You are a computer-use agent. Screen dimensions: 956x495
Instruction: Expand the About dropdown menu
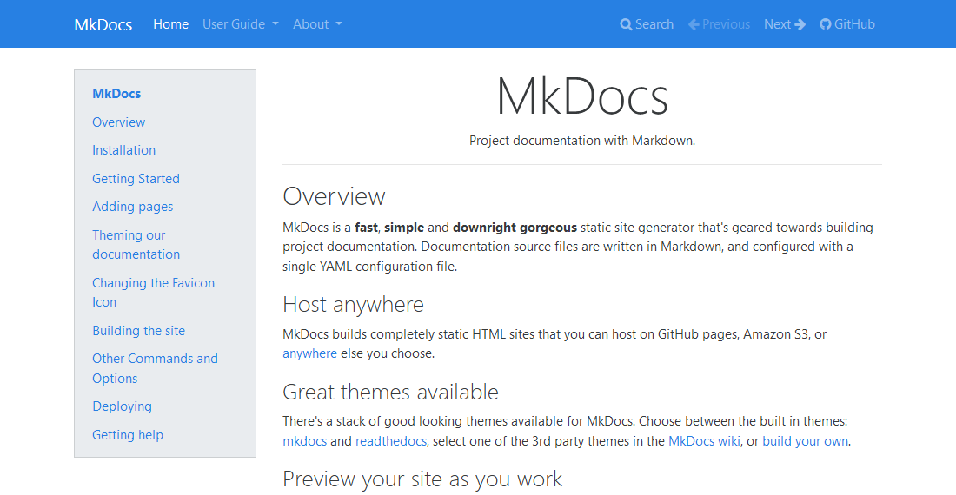[317, 24]
